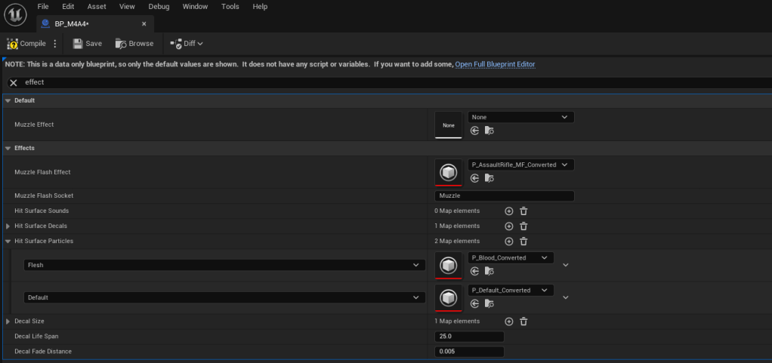Screen dimensions: 772x363
Task: Open the compile options three-dot menu
Action: (x=54, y=44)
